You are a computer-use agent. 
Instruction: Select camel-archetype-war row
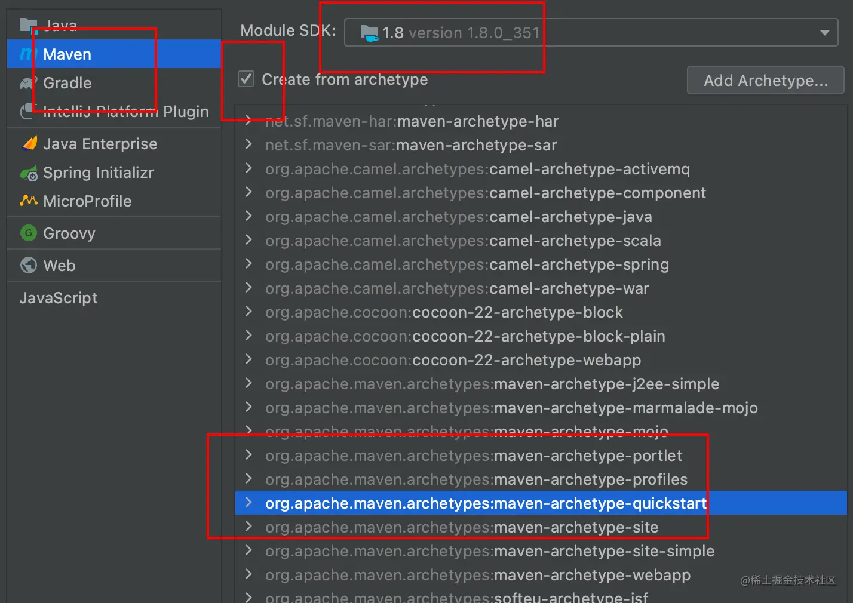click(x=541, y=288)
